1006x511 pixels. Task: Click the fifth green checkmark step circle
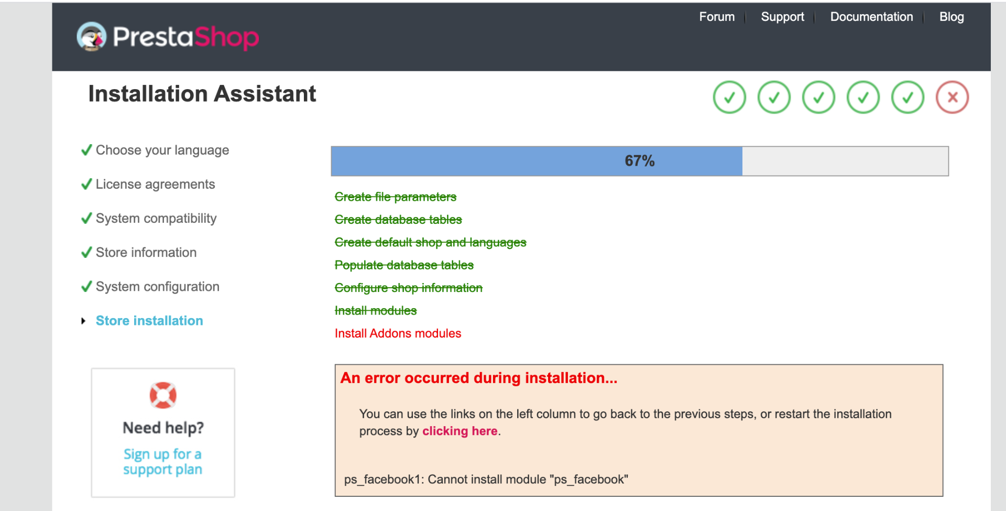907,97
